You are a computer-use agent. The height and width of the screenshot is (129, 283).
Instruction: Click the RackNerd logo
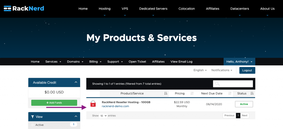point(24,9)
